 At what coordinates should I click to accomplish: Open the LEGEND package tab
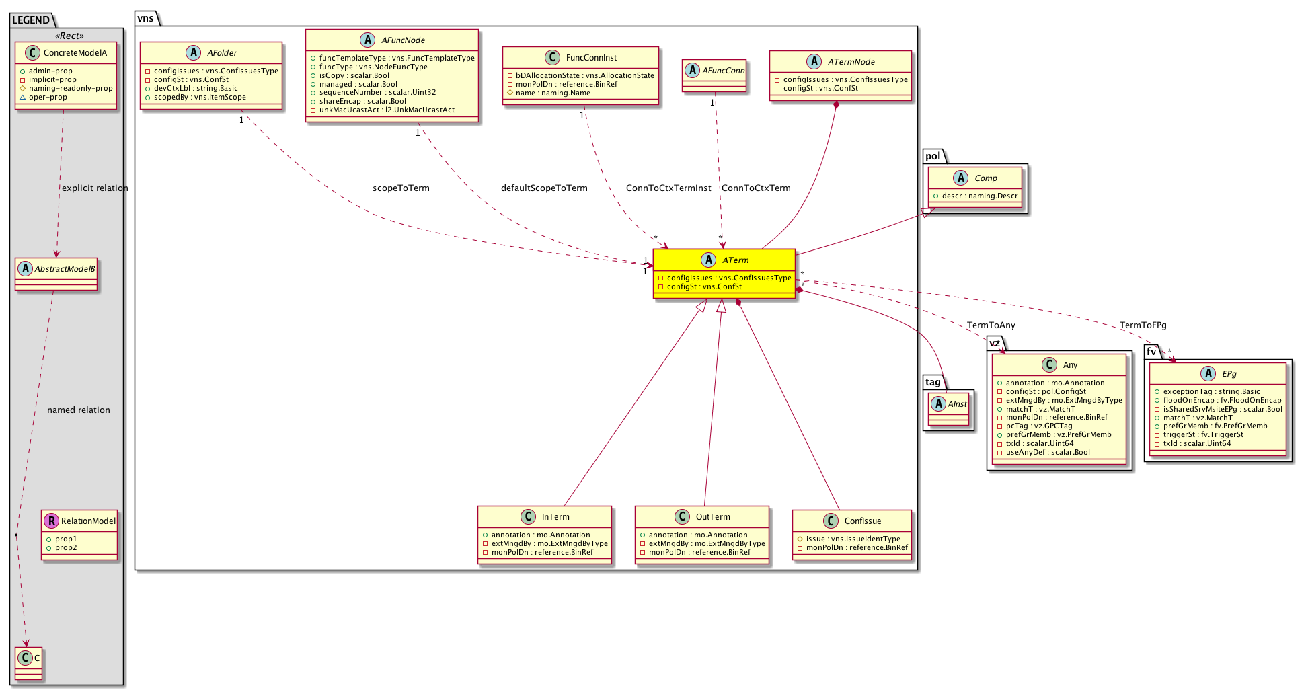[x=31, y=20]
